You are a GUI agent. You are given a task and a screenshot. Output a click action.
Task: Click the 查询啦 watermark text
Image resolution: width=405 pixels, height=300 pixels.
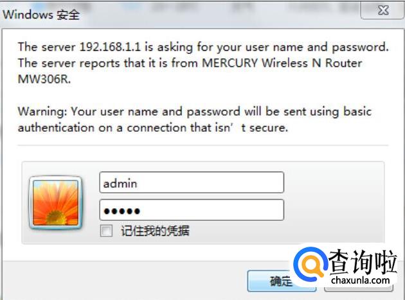pos(363,261)
